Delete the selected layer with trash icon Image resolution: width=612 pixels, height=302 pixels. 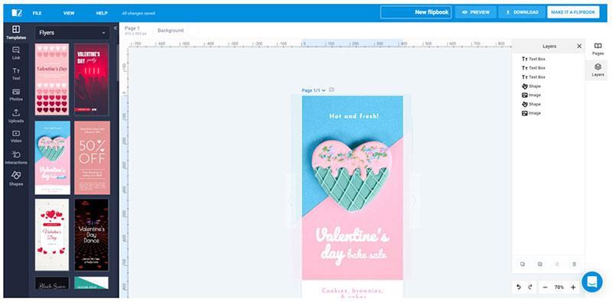point(575,264)
